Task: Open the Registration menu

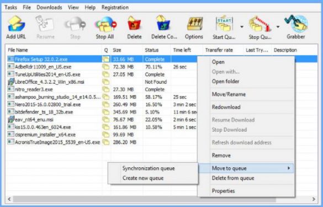Action: 115,7
